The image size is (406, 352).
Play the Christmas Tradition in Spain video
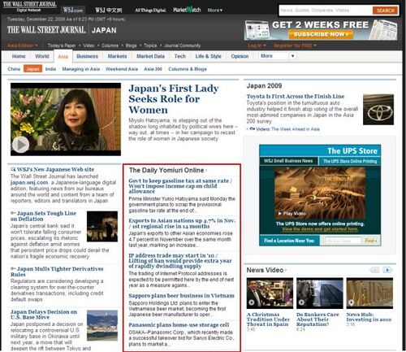[x=270, y=293]
